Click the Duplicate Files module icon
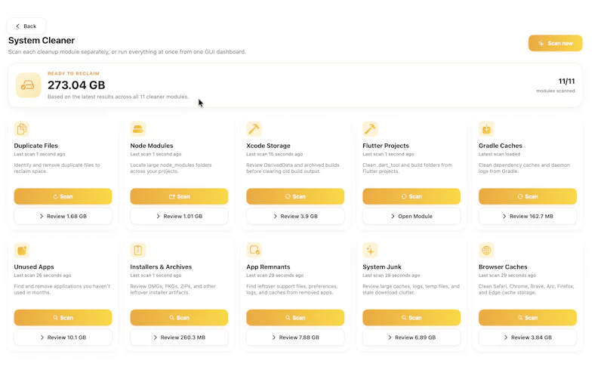The height and width of the screenshot is (379, 604). [x=22, y=129]
